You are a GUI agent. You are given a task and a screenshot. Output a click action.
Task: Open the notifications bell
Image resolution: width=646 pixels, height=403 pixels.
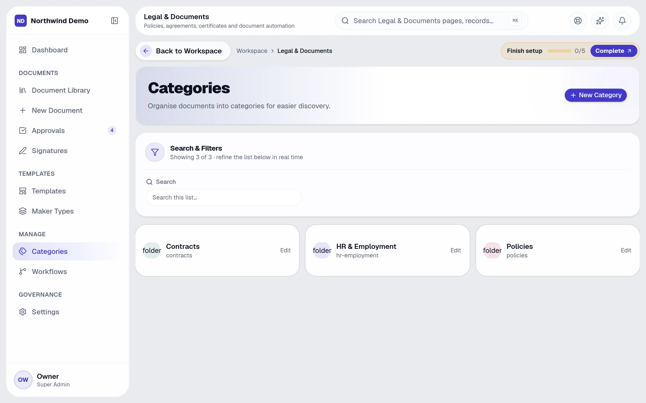tap(622, 21)
